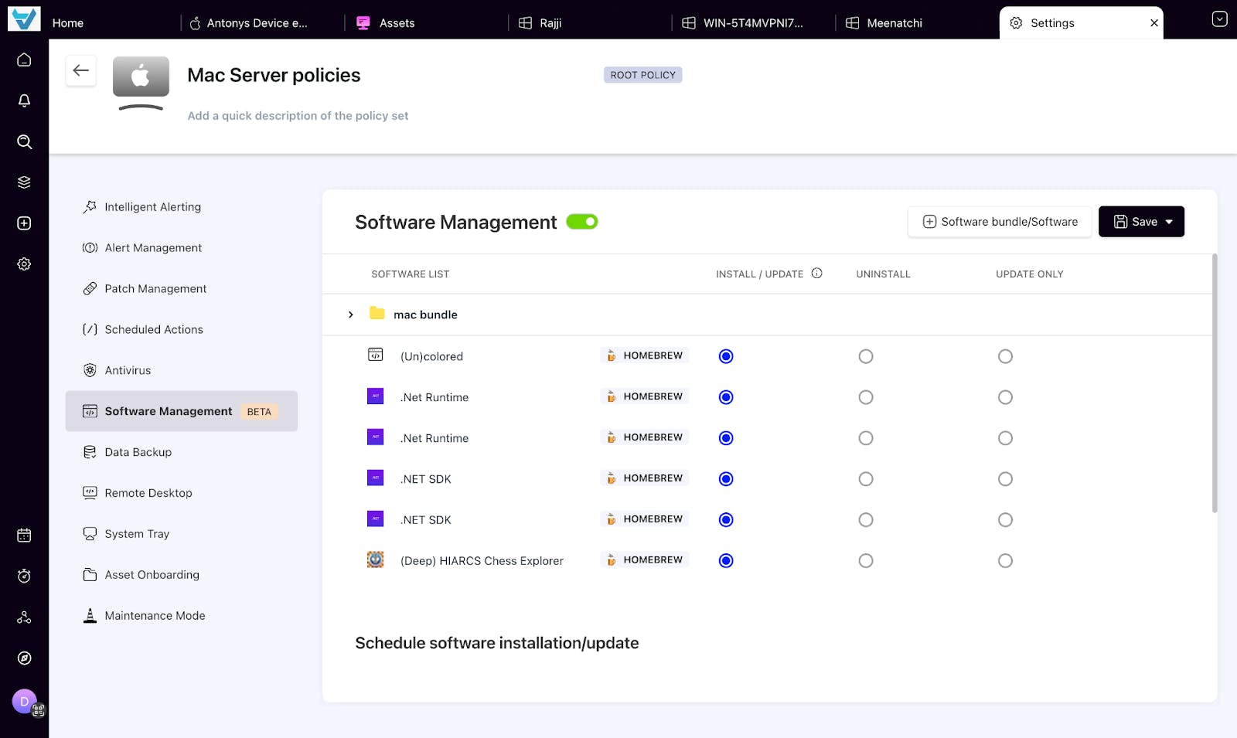Go back using the left arrow button

(80, 70)
